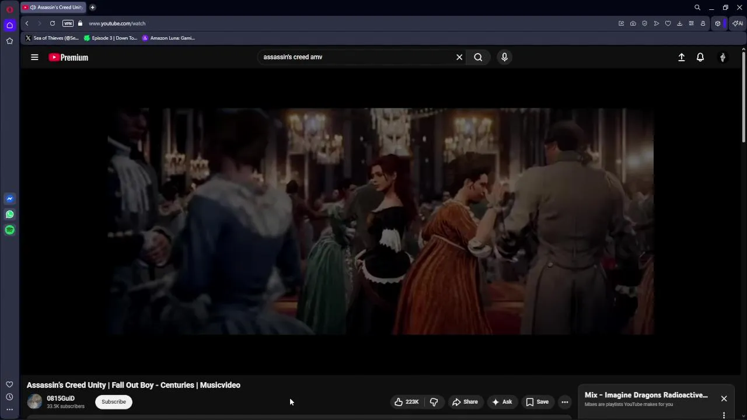Open the browser tab search magnifier

point(697,8)
